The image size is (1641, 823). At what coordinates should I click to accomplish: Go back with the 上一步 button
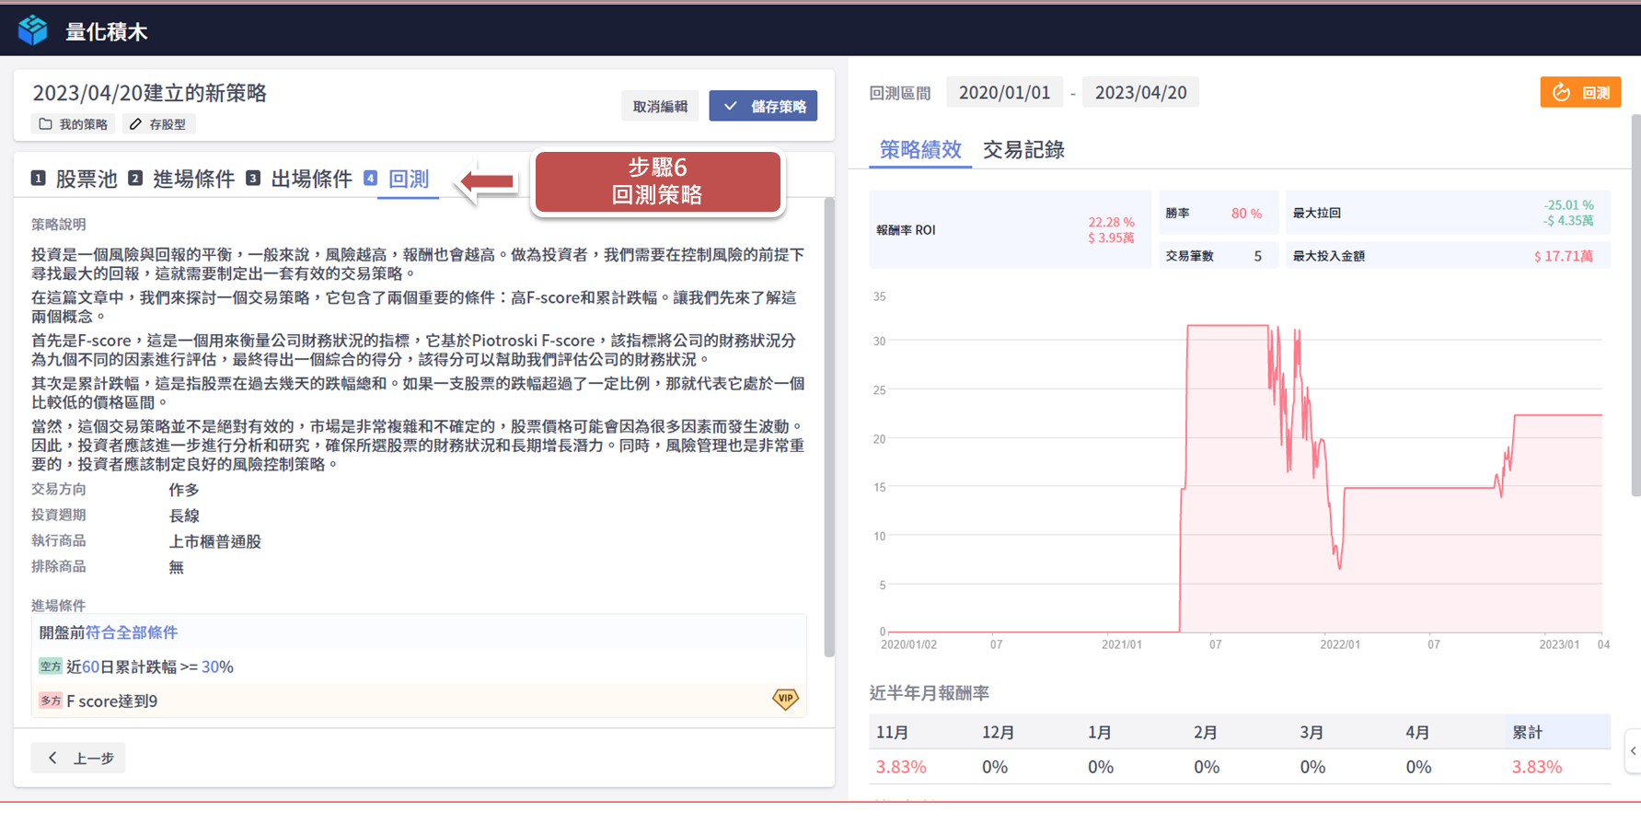pyautogui.click(x=79, y=758)
